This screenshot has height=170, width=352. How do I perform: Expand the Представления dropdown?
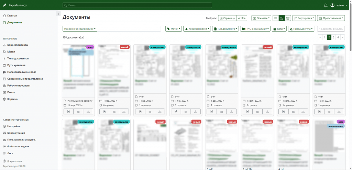(x=331, y=18)
